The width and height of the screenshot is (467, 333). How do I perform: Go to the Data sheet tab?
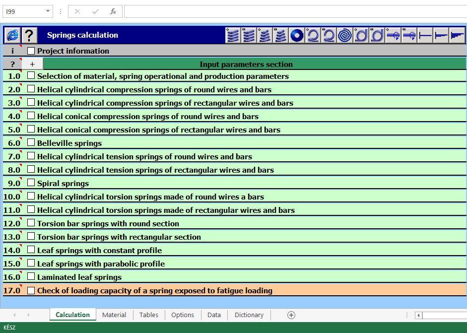pyautogui.click(x=214, y=315)
